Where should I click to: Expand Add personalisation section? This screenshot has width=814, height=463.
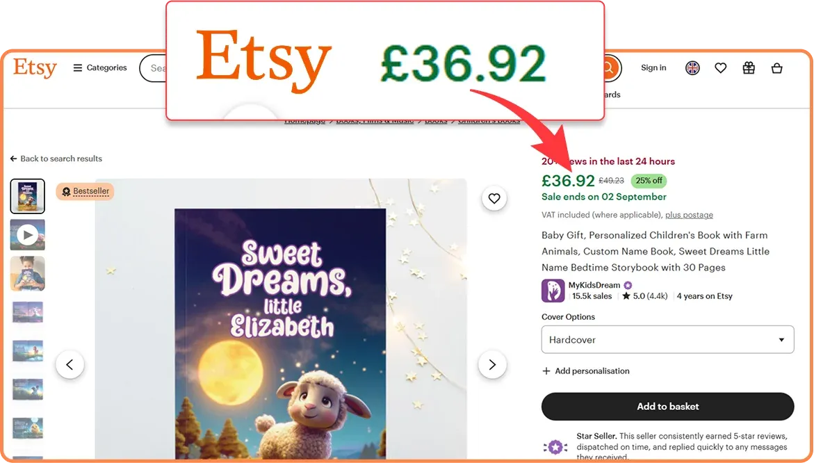click(x=585, y=371)
